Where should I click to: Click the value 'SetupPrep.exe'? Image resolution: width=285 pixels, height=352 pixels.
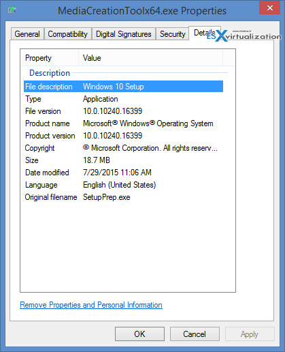click(107, 197)
